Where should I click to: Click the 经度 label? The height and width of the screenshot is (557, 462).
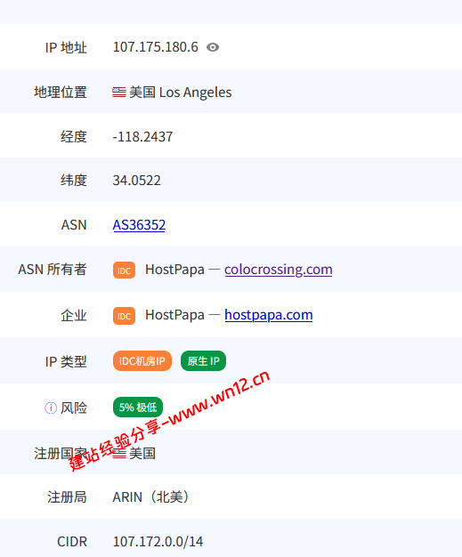pyautogui.click(x=74, y=137)
